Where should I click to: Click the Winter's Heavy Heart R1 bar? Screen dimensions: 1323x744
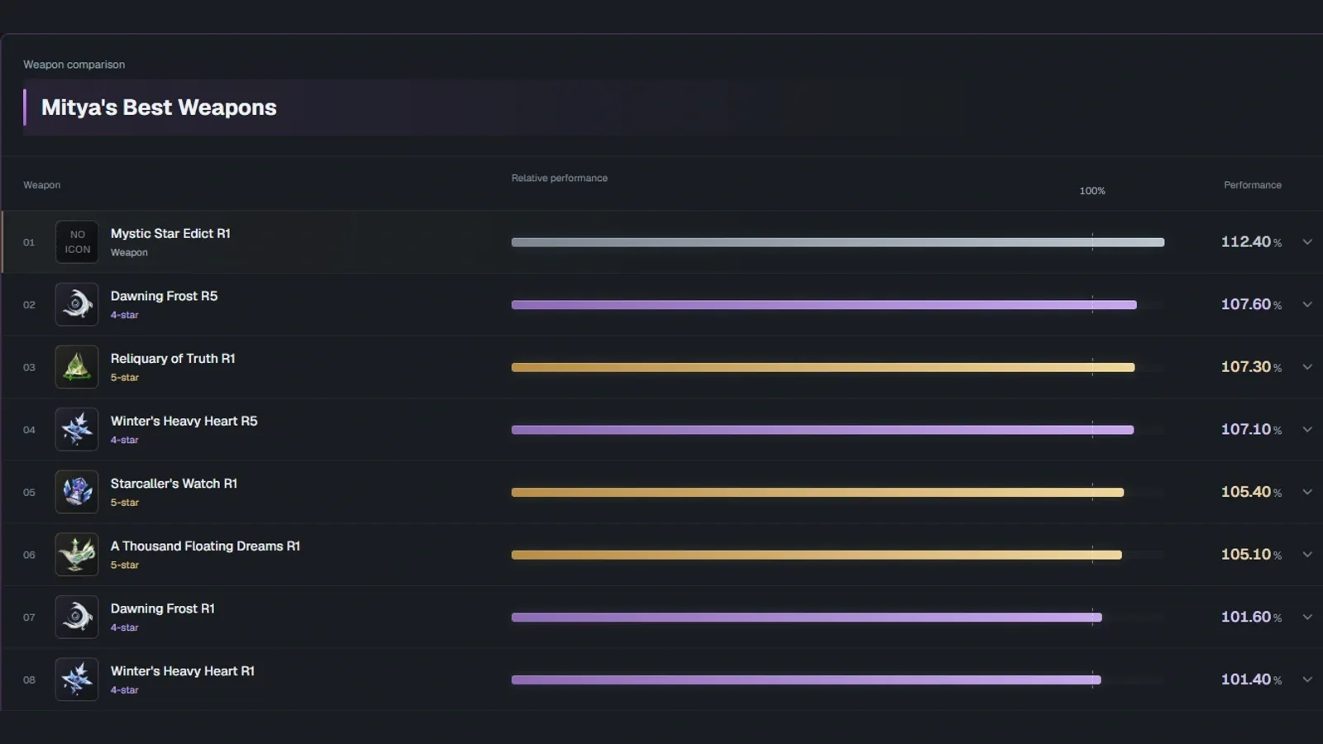(x=806, y=680)
